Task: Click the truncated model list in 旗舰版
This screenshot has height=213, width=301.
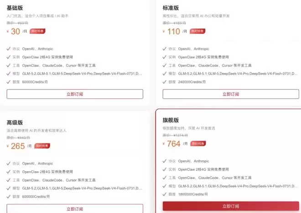Action: coord(238,186)
